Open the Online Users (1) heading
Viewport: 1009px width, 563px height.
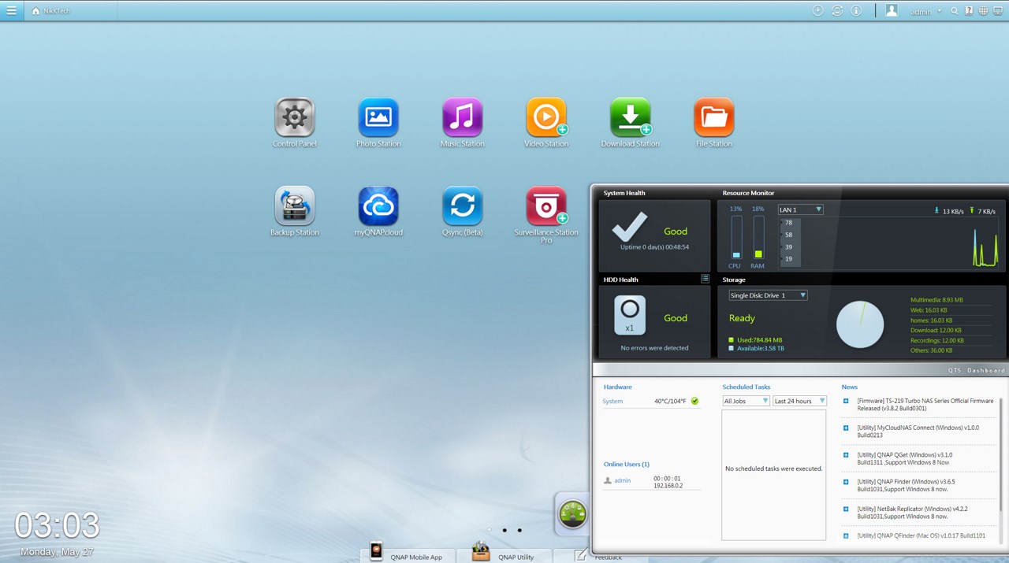[627, 464]
